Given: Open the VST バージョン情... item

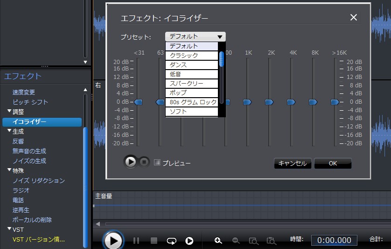Looking at the screenshot, I should tap(39, 240).
